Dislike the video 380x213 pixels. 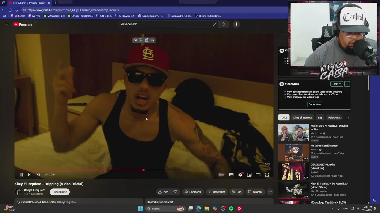175,192
